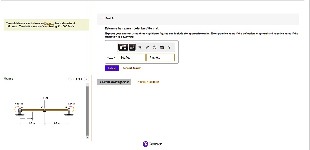Reset the answer box
This screenshot has height=150, width=310.
tap(155, 47)
